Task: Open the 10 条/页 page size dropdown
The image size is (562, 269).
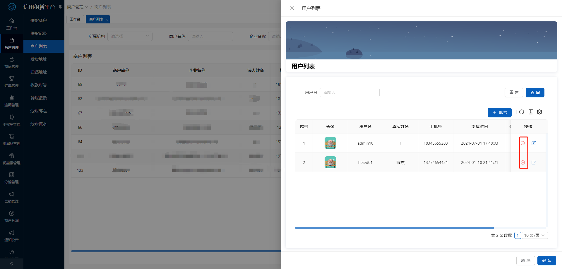Action: (534, 235)
